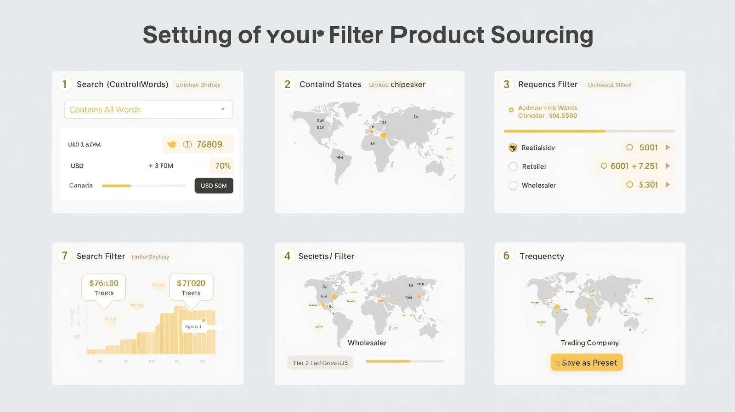The height and width of the screenshot is (412, 735).
Task: Click the circle icon next to 5001
Action: (x=630, y=148)
